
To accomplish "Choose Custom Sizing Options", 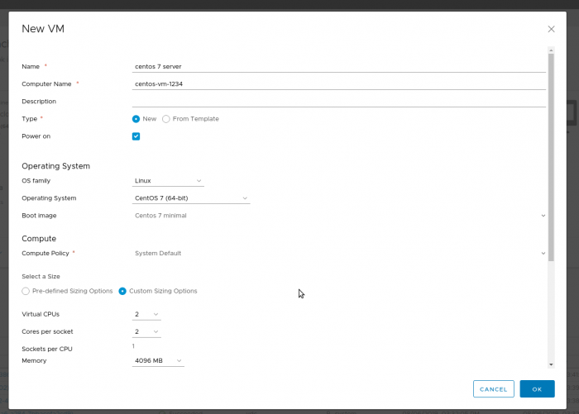I will [122, 291].
